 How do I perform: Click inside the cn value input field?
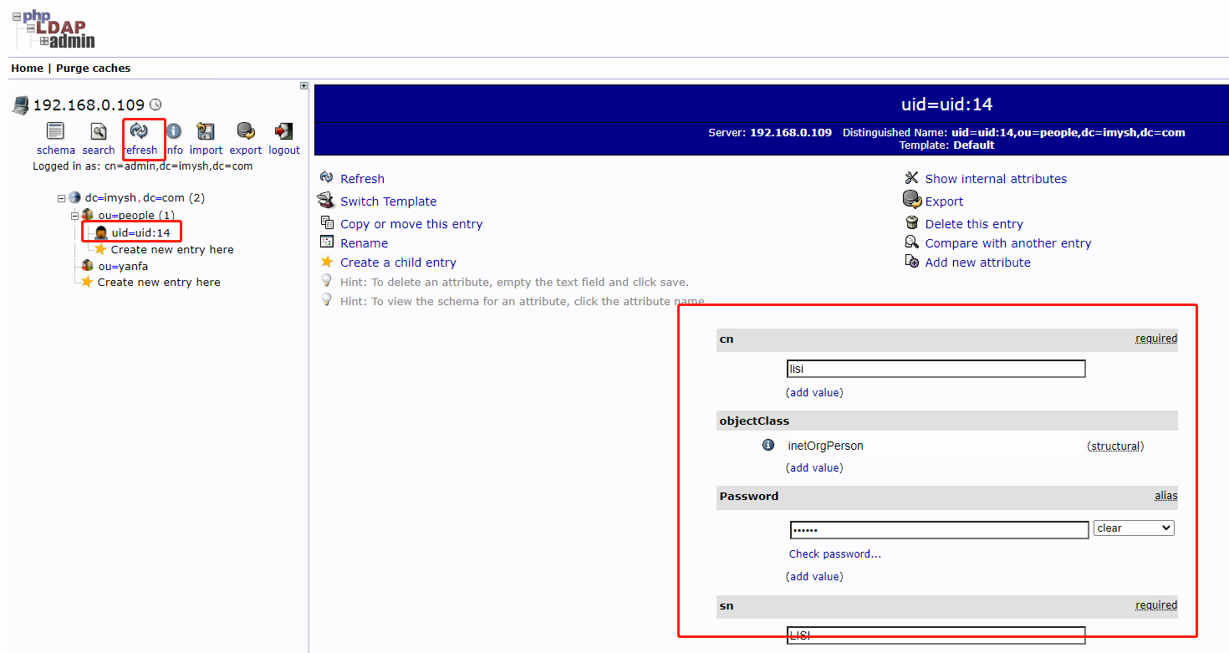tap(935, 368)
